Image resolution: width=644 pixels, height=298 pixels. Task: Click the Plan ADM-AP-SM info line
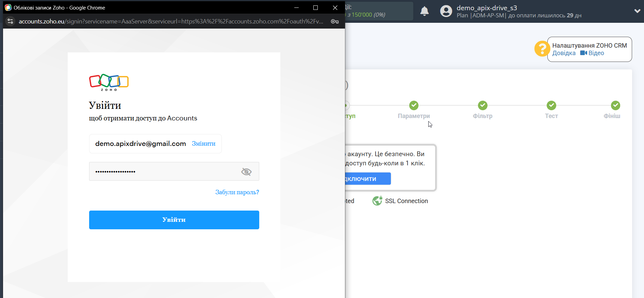519,15
